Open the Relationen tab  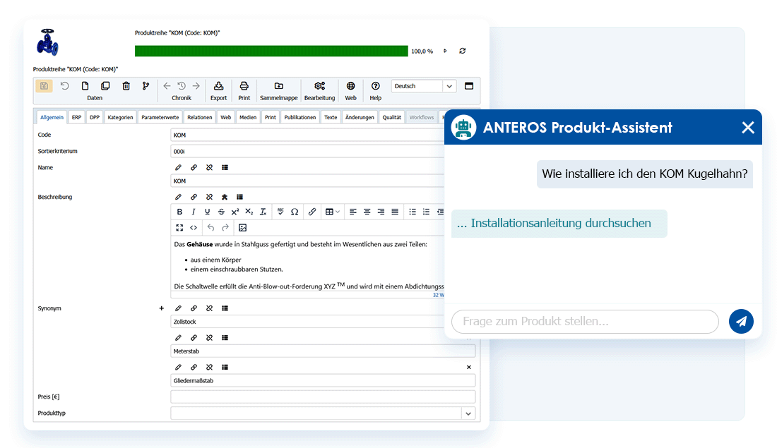click(x=200, y=117)
